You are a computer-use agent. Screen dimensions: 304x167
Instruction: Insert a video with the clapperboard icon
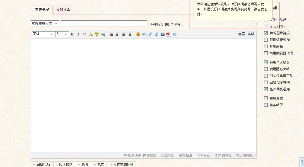[163, 34]
